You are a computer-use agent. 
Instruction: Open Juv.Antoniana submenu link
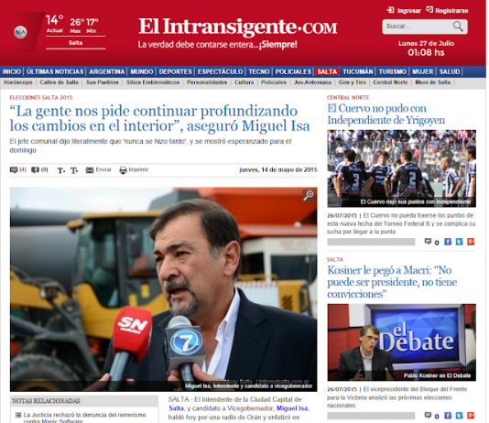tap(312, 82)
